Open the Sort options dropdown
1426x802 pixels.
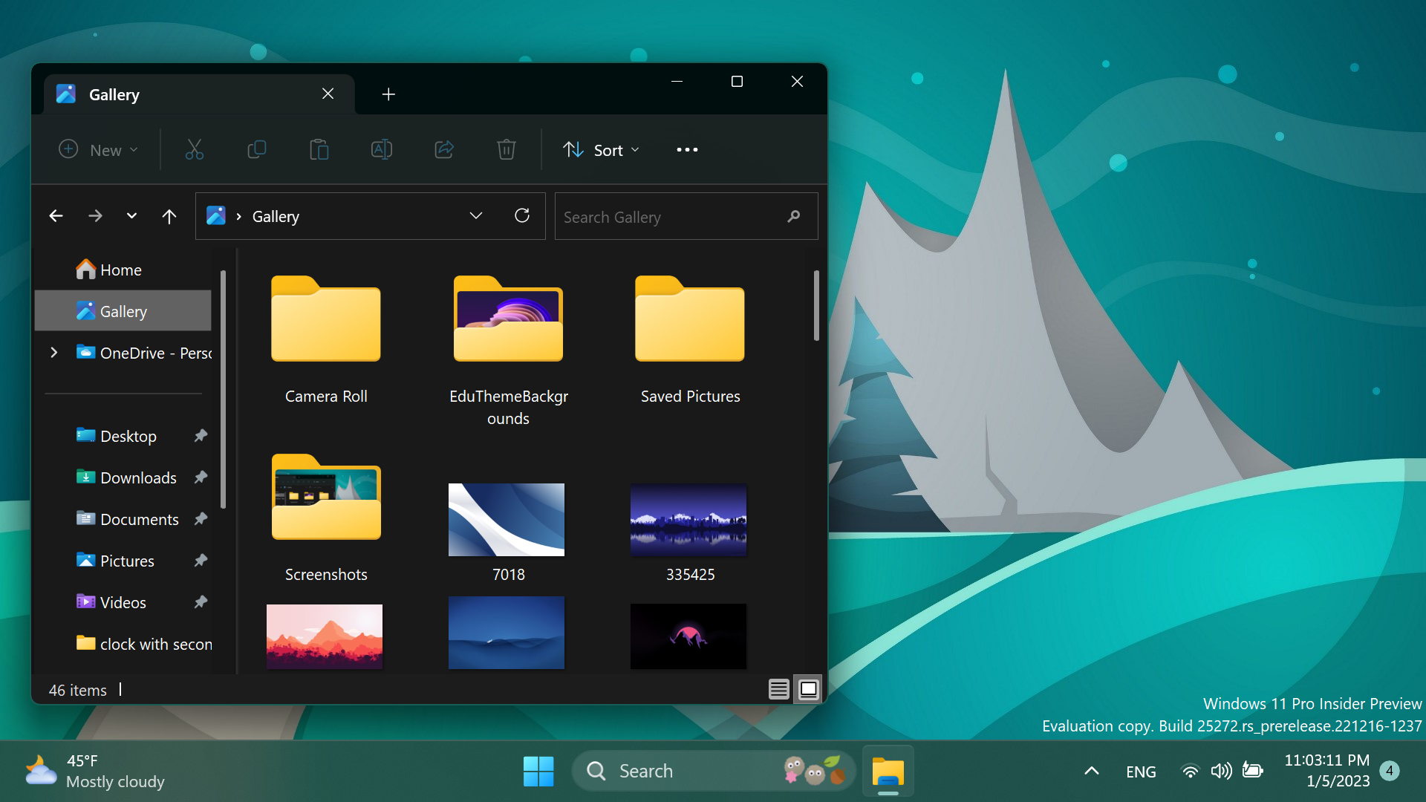coord(601,149)
